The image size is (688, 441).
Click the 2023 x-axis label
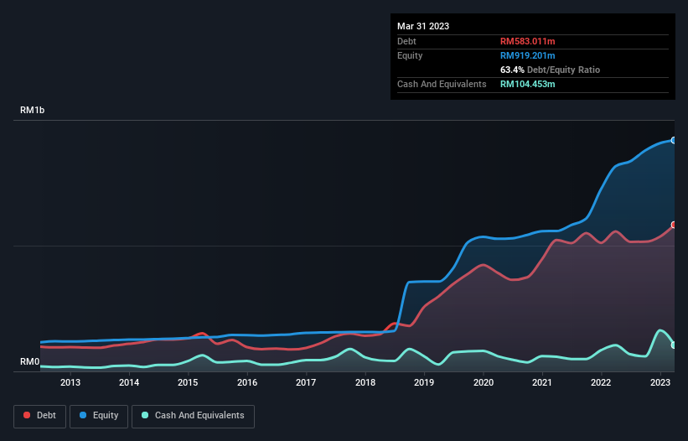[x=660, y=382]
